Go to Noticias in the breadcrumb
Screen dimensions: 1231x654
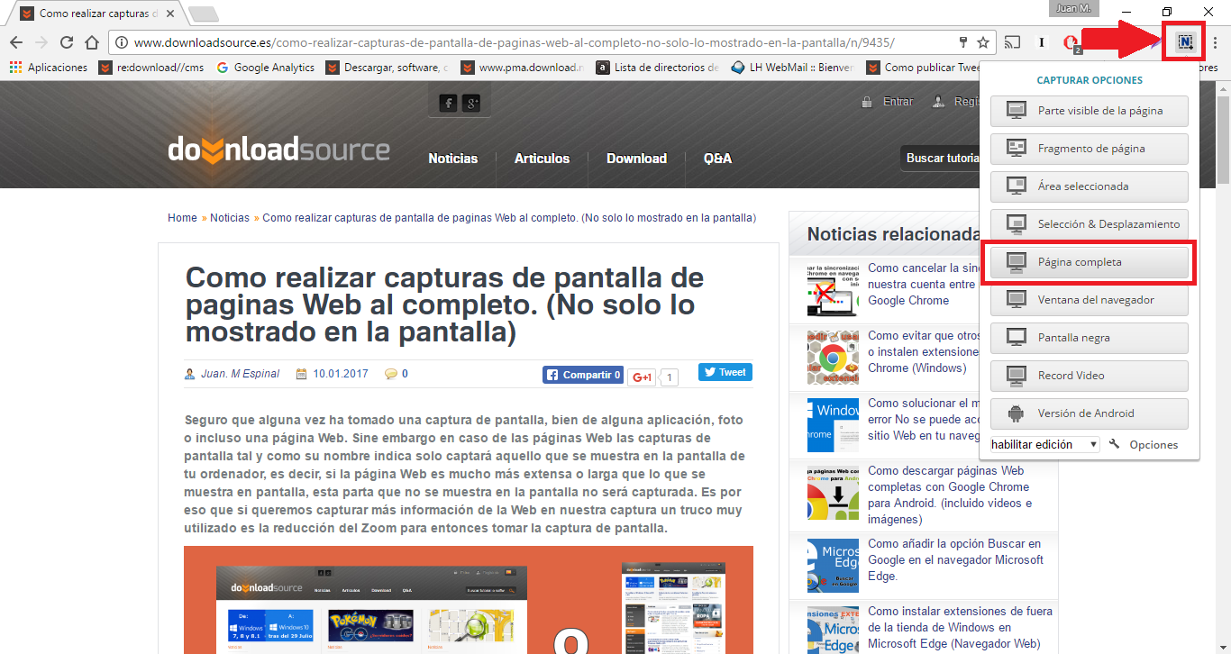[x=230, y=218]
